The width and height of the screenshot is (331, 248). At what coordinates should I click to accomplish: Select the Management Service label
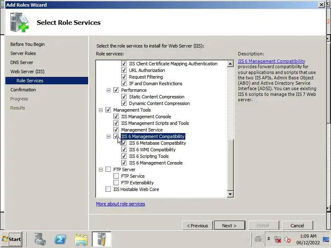coord(142,130)
